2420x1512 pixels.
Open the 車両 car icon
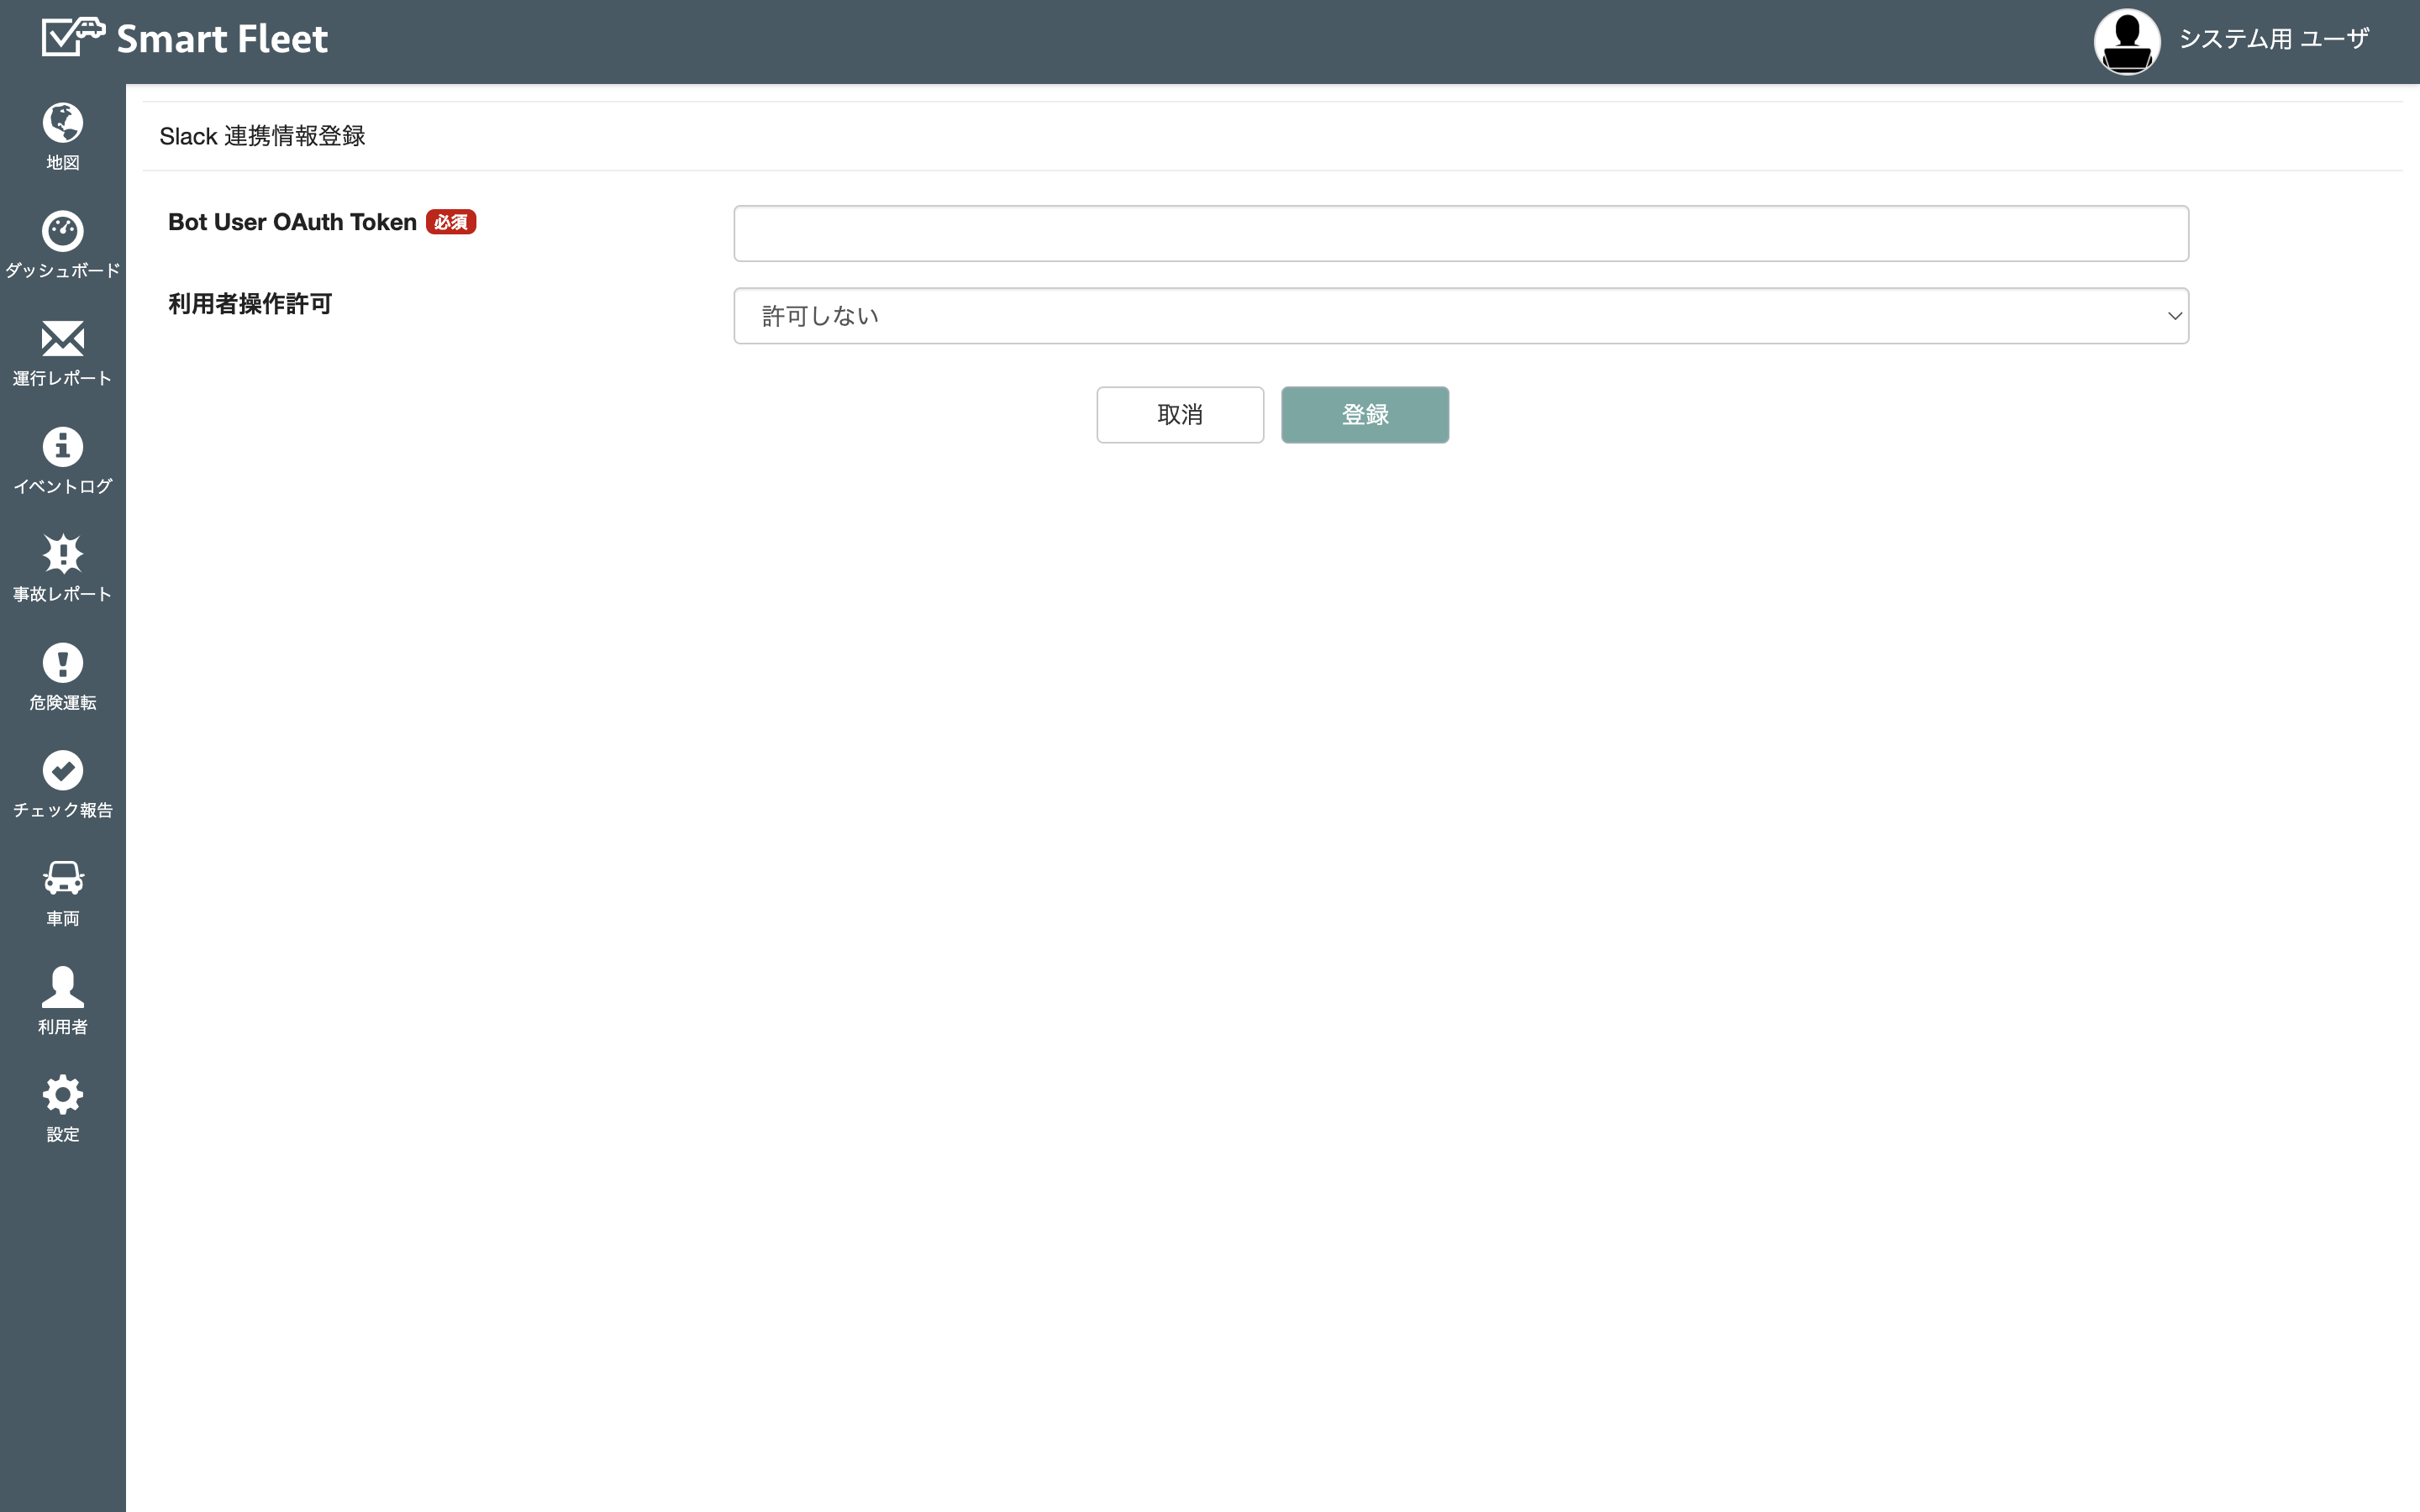pyautogui.click(x=62, y=878)
